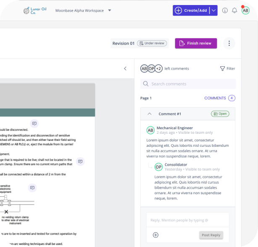258x247 pixels.
Task: Collapse the document panel with left chevron
Action: tap(125, 68)
